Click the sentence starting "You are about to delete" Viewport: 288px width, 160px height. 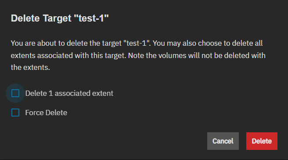coord(81,43)
